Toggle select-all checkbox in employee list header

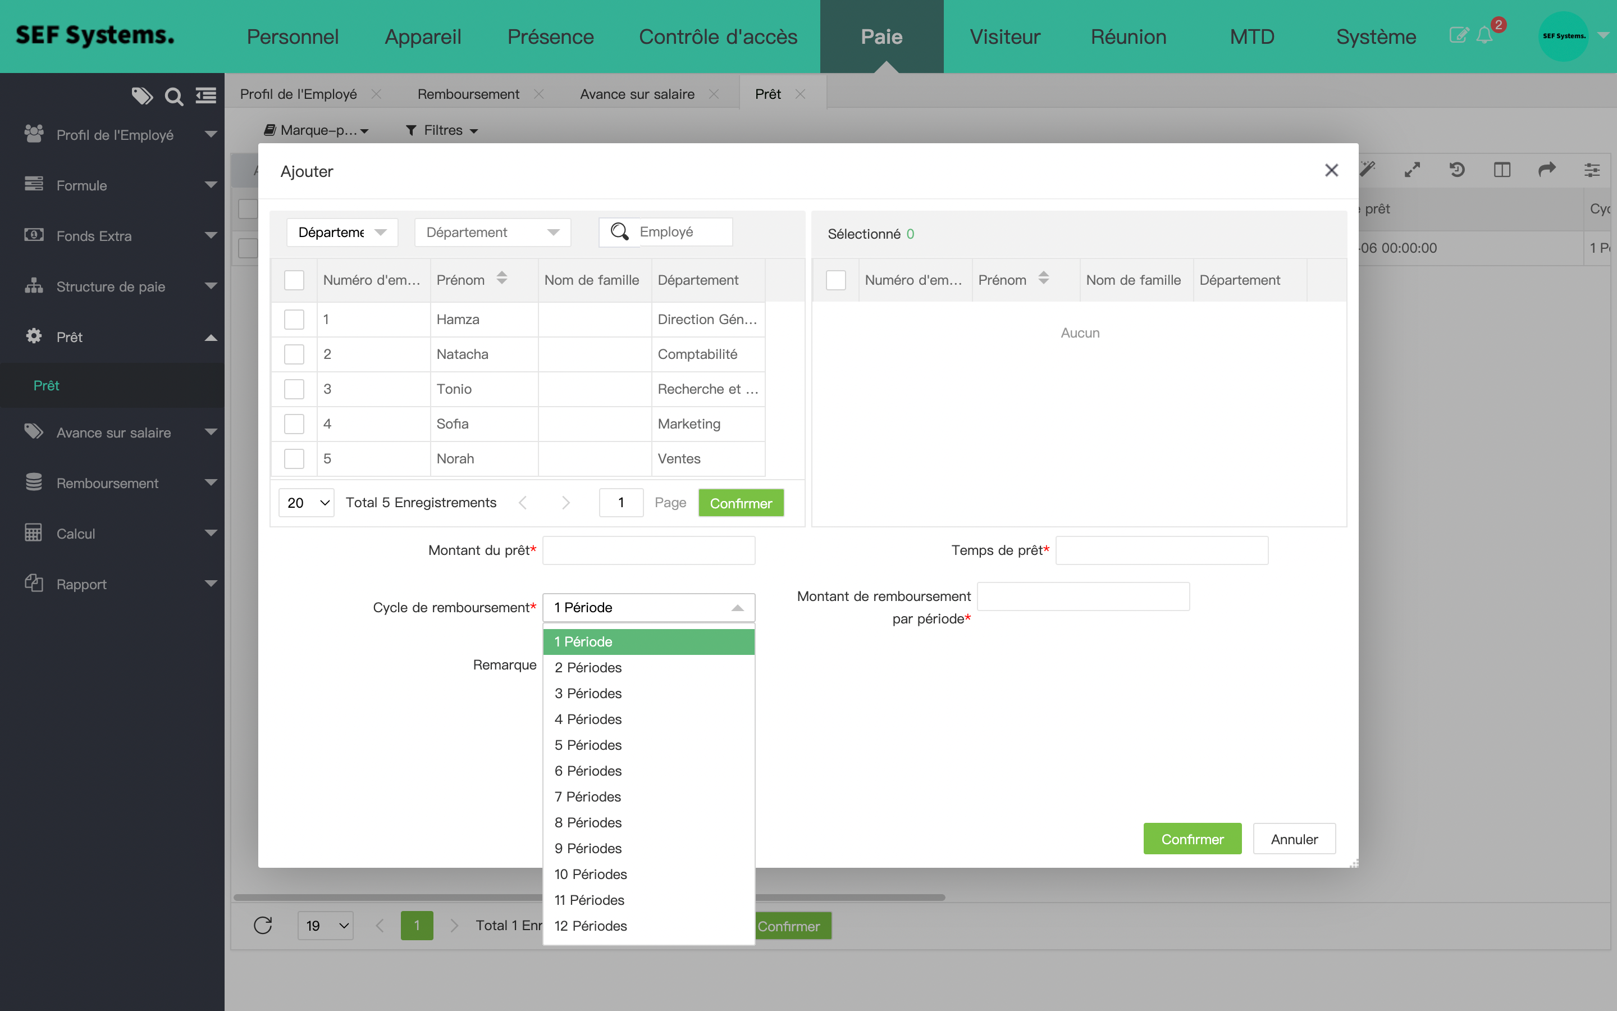(x=294, y=280)
